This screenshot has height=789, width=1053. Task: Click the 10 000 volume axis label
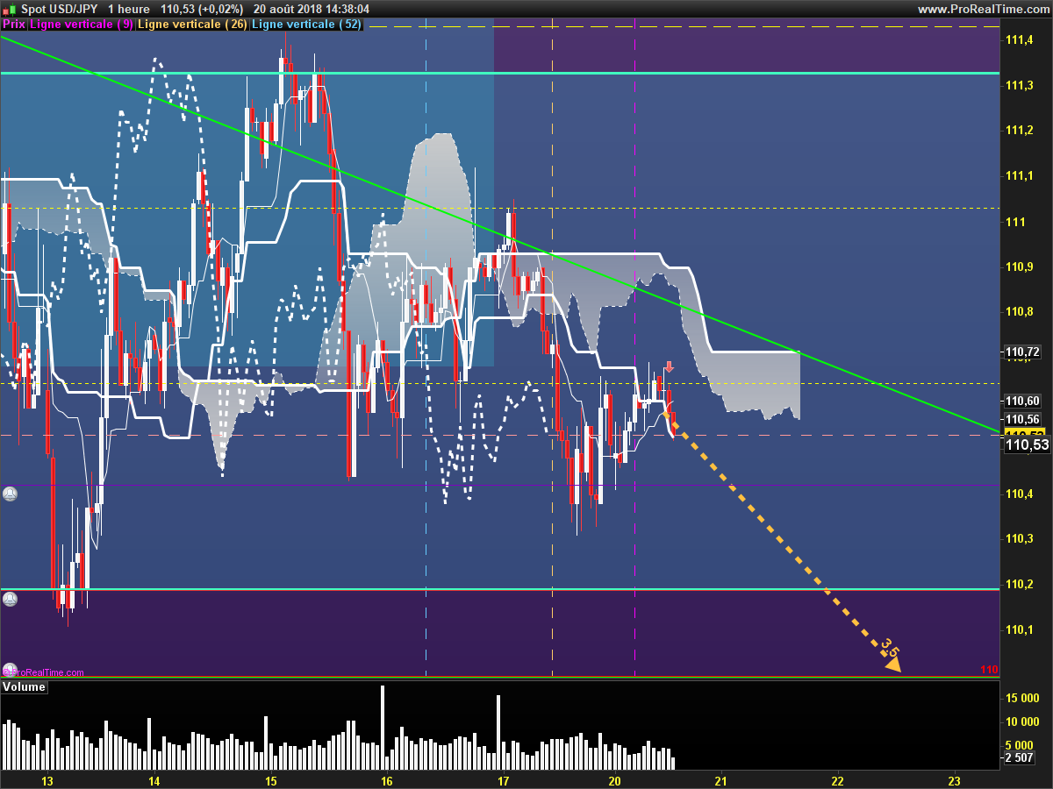pyautogui.click(x=1023, y=722)
